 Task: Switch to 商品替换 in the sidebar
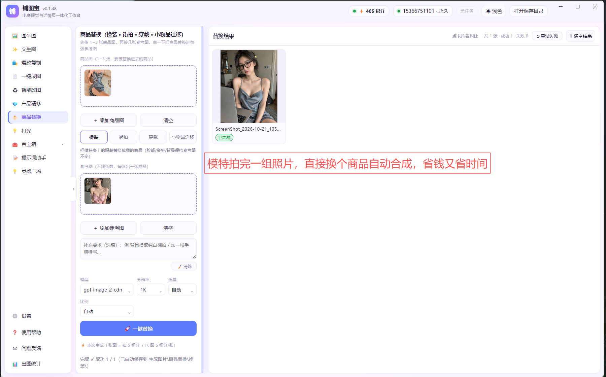(x=38, y=117)
